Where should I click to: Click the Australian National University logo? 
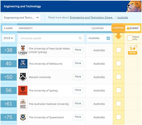(x=23, y=104)
